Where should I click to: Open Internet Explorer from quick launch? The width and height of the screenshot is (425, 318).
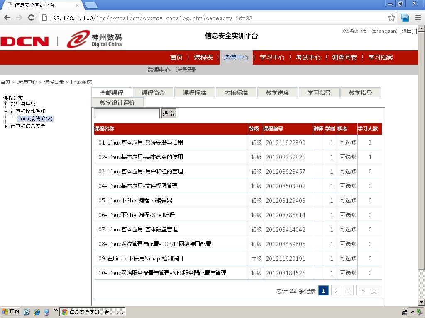(37, 312)
